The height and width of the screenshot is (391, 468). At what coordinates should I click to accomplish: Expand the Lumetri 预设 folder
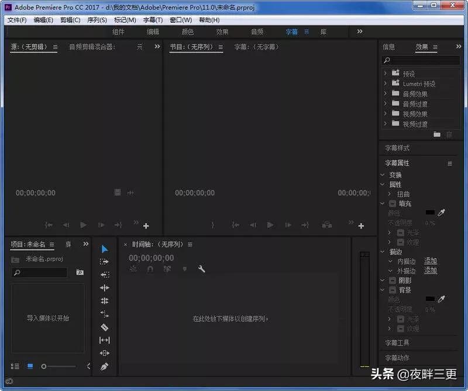[x=386, y=83]
